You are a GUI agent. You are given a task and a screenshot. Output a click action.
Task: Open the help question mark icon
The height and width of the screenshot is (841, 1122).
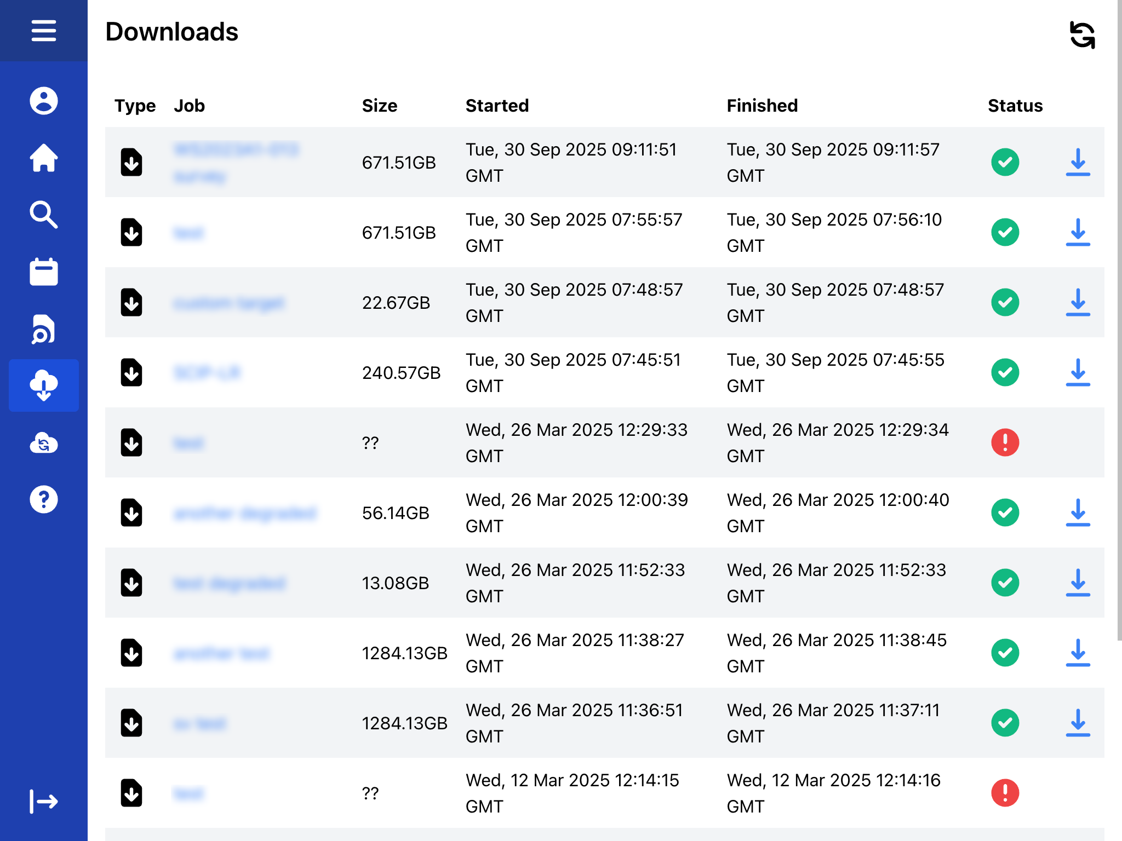pyautogui.click(x=43, y=499)
